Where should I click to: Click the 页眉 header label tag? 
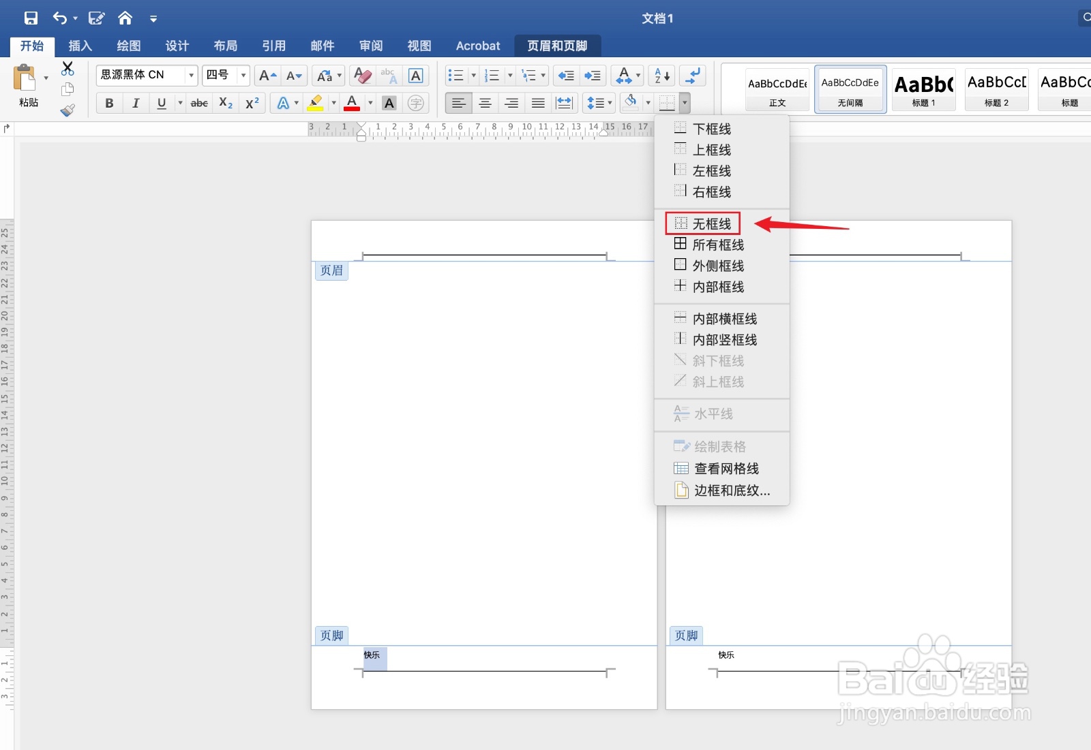(332, 270)
